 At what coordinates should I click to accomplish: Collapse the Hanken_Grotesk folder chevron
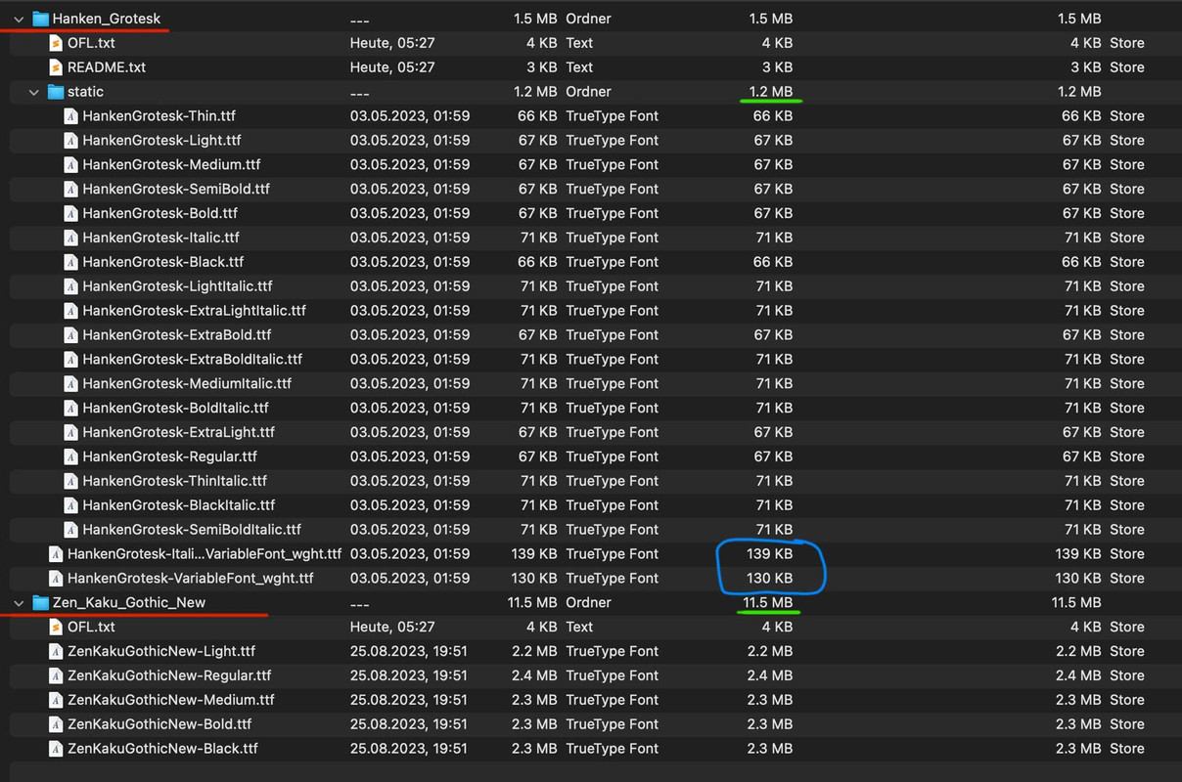(x=19, y=19)
